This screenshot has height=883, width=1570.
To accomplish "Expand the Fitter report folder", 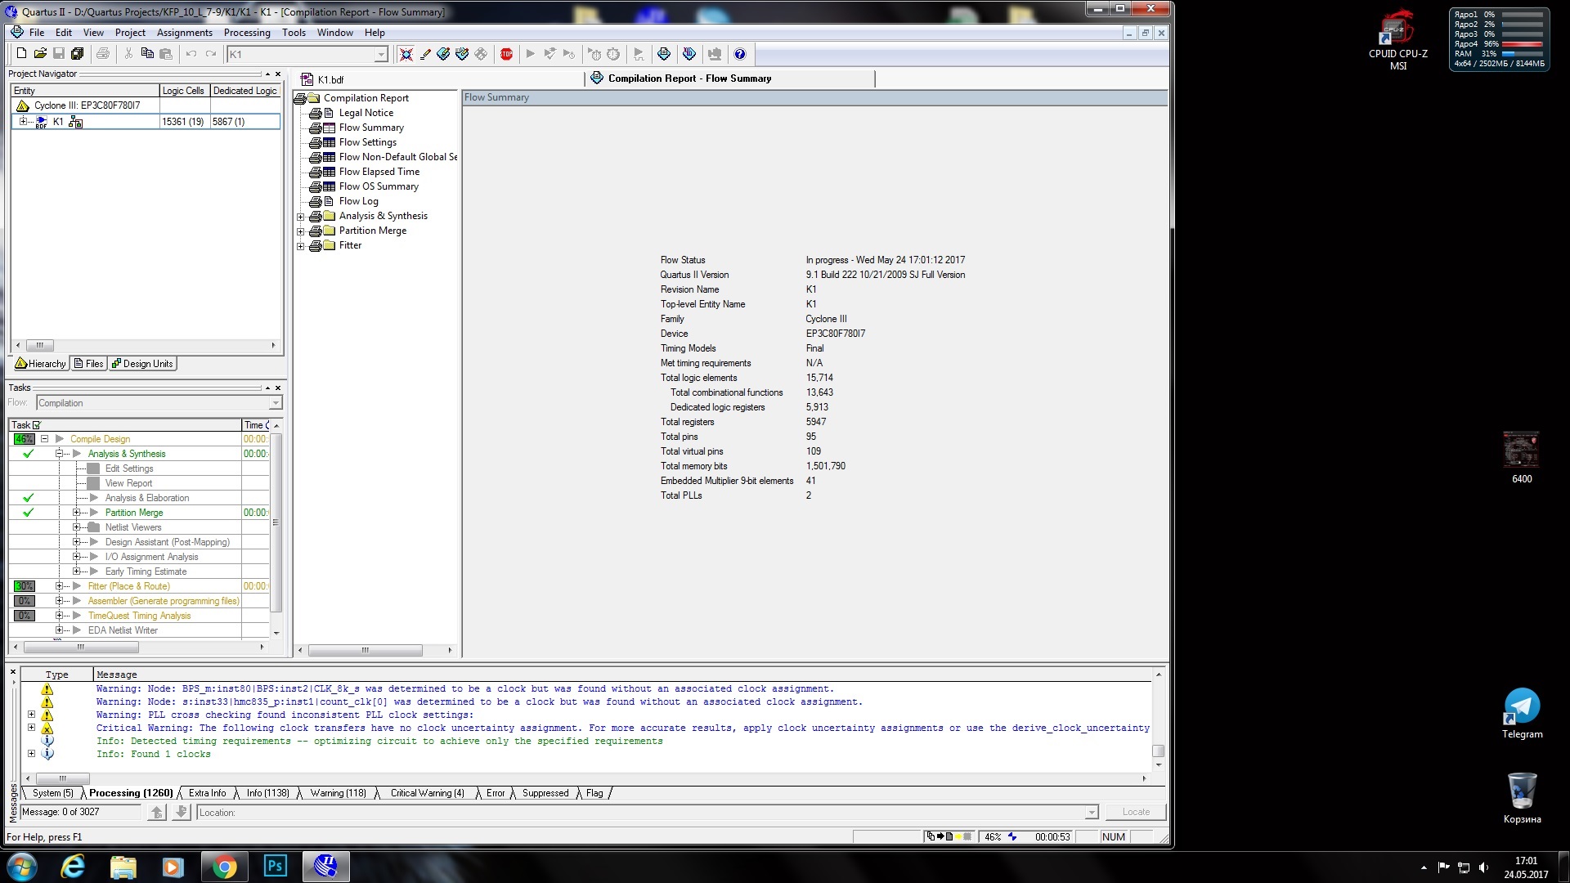I will [x=300, y=246].
